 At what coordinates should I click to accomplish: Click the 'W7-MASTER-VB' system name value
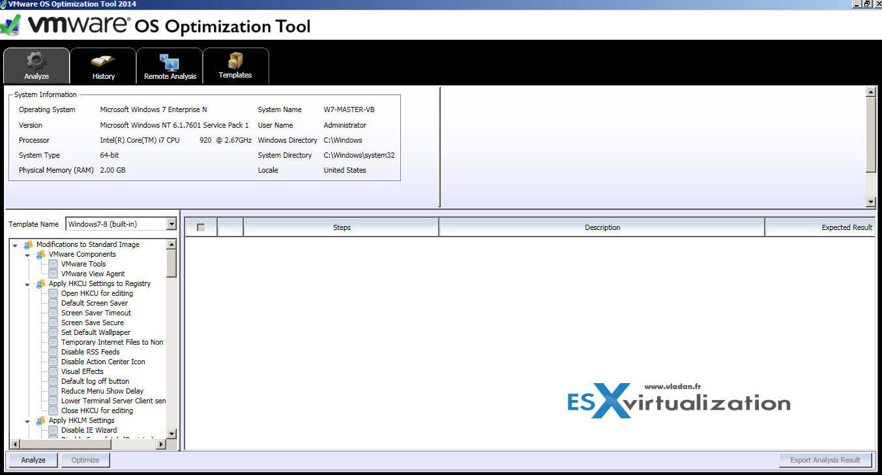pyautogui.click(x=349, y=109)
